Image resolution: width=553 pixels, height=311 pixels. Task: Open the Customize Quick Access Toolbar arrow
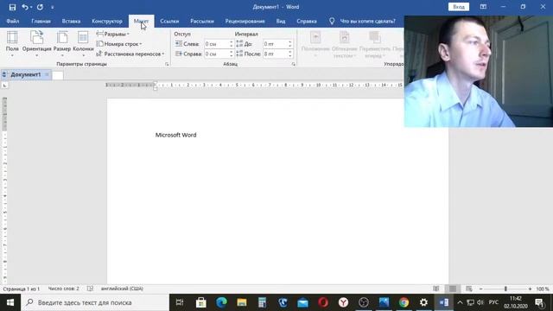[52, 8]
